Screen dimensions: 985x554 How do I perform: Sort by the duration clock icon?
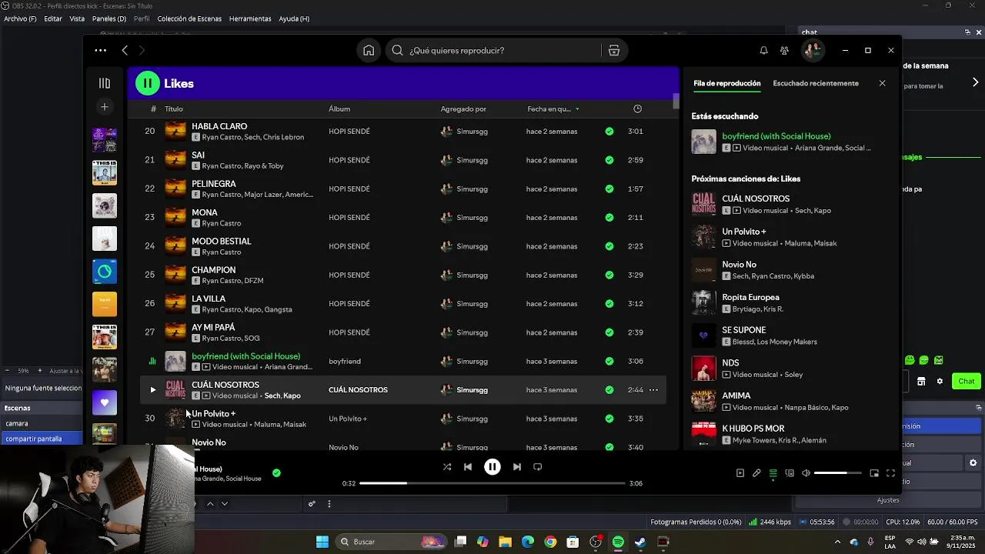tap(637, 108)
